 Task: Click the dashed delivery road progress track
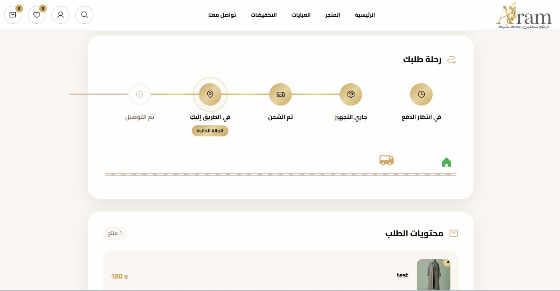pyautogui.click(x=281, y=174)
